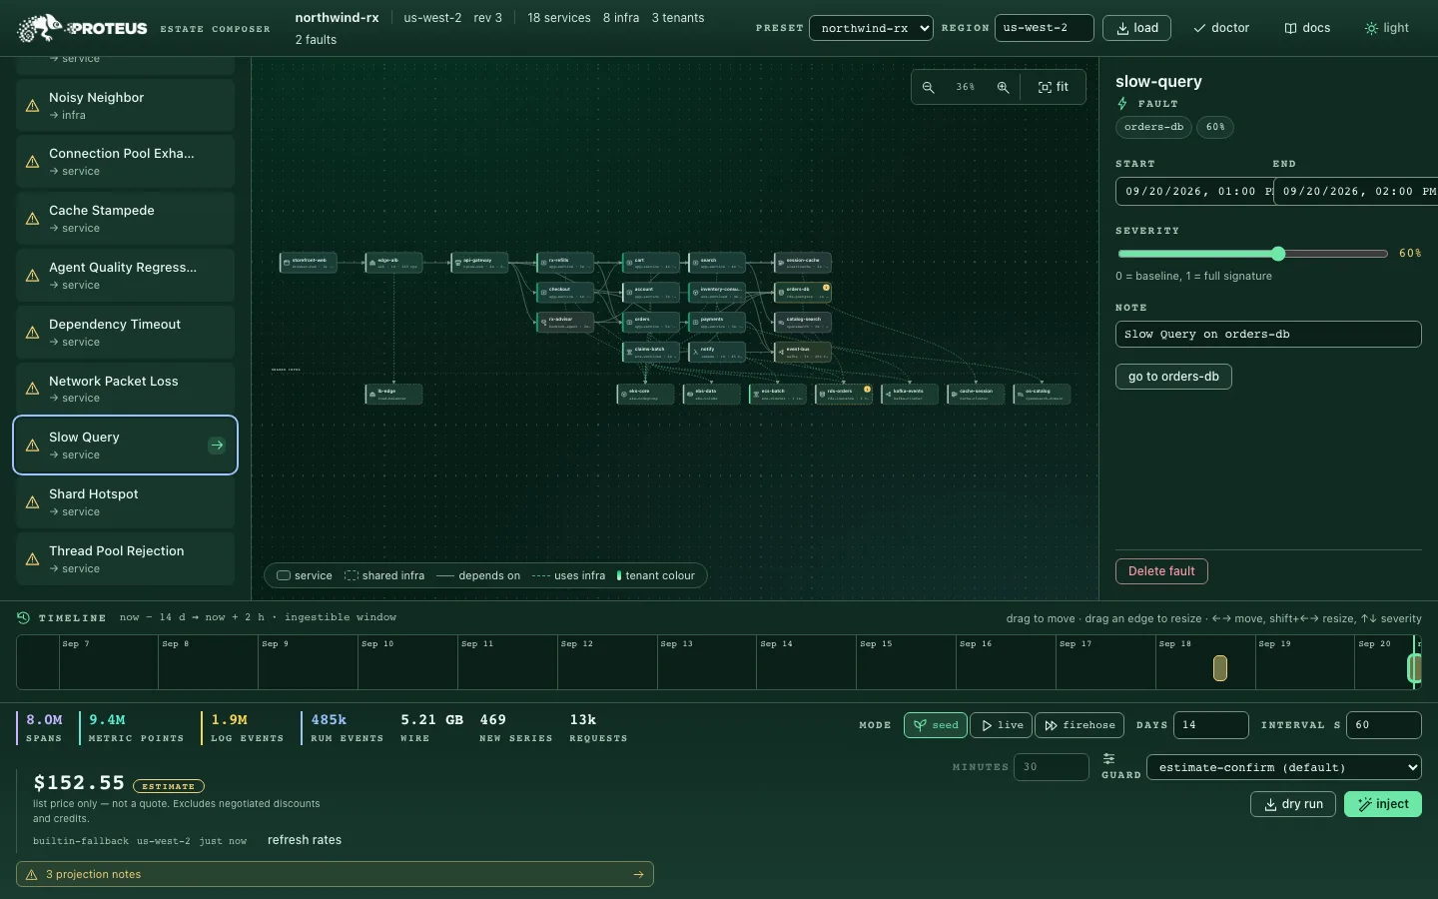Select the Noisy Neighbor fault card

point(125,105)
